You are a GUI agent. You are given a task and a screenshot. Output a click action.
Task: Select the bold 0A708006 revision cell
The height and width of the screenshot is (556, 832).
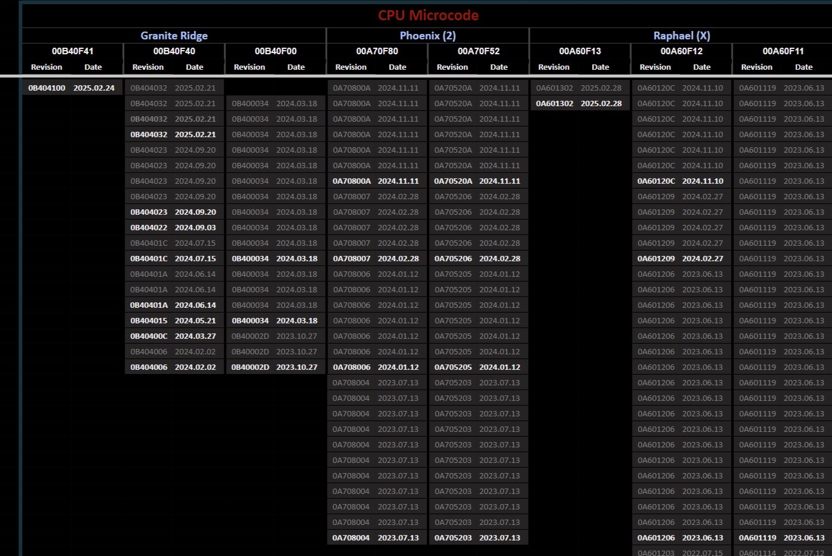352,367
